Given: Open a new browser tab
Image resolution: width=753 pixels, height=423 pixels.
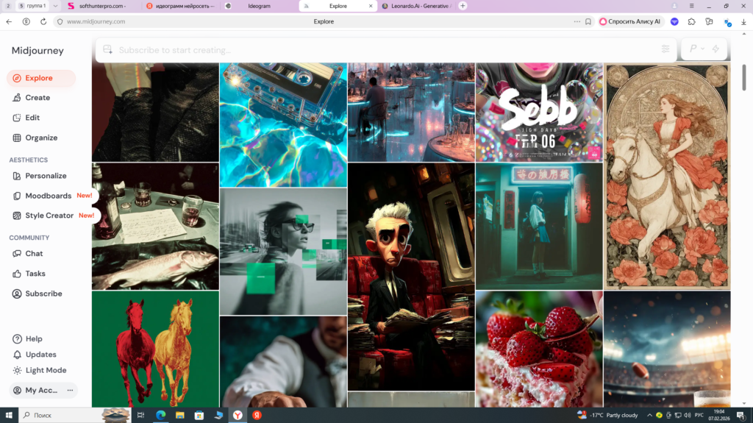Looking at the screenshot, I should point(463,6).
